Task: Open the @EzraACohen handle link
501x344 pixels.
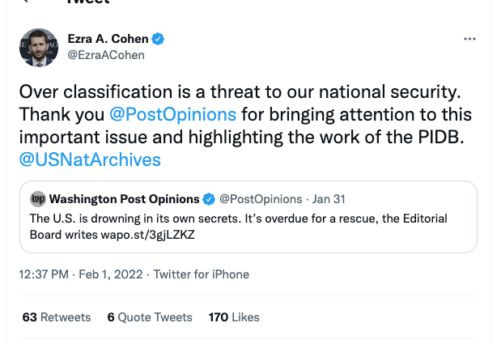Action: click(106, 55)
